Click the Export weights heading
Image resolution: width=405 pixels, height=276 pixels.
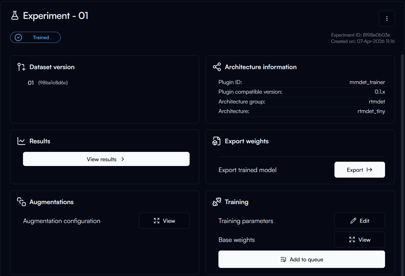(246, 141)
